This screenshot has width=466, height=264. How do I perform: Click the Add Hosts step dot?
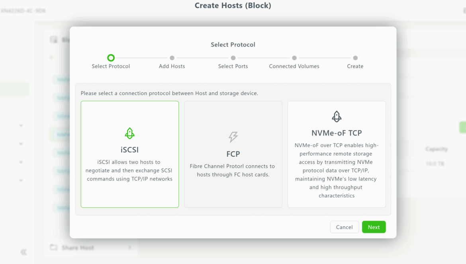point(172,58)
